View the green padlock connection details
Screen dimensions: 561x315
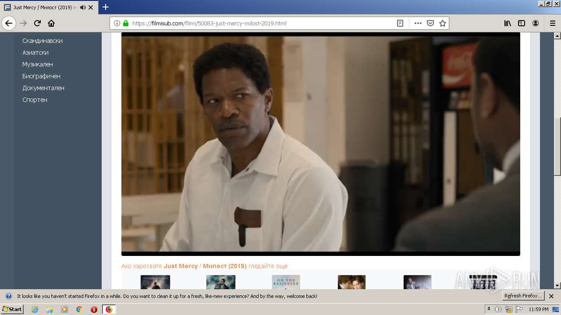(126, 23)
